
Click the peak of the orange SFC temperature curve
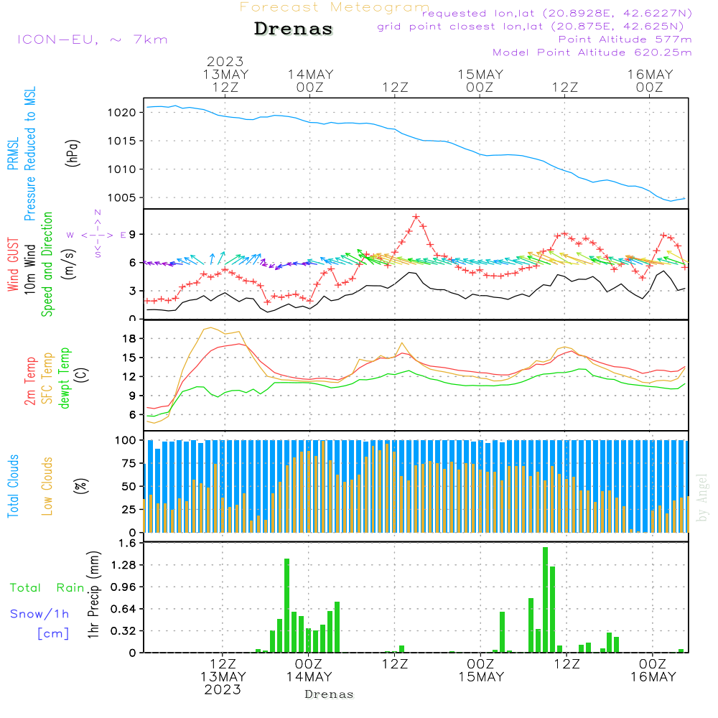point(210,328)
